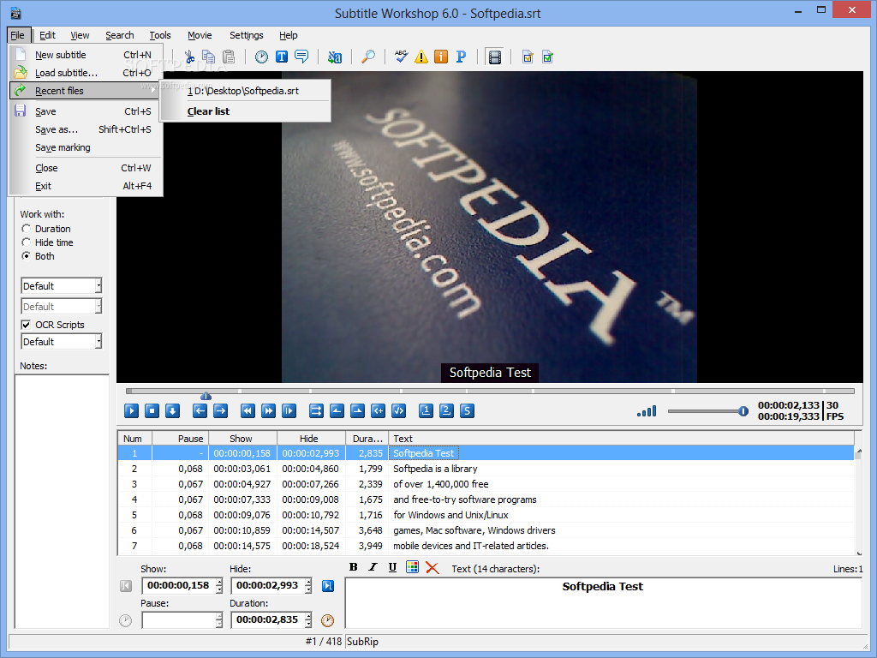Toggle bold text formatting

click(354, 567)
